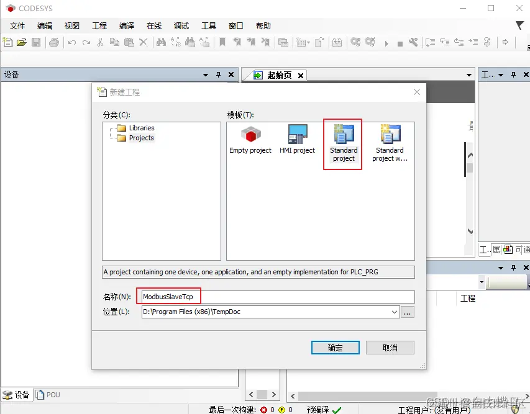
Task: Click the Clear Bookmarks icon
Action: (x=266, y=42)
